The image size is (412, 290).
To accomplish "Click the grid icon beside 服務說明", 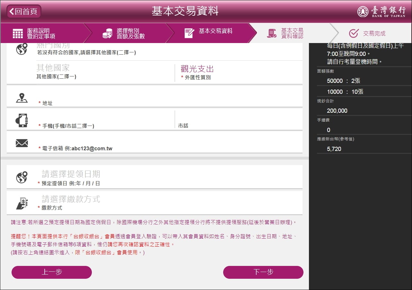I will 18,33.
